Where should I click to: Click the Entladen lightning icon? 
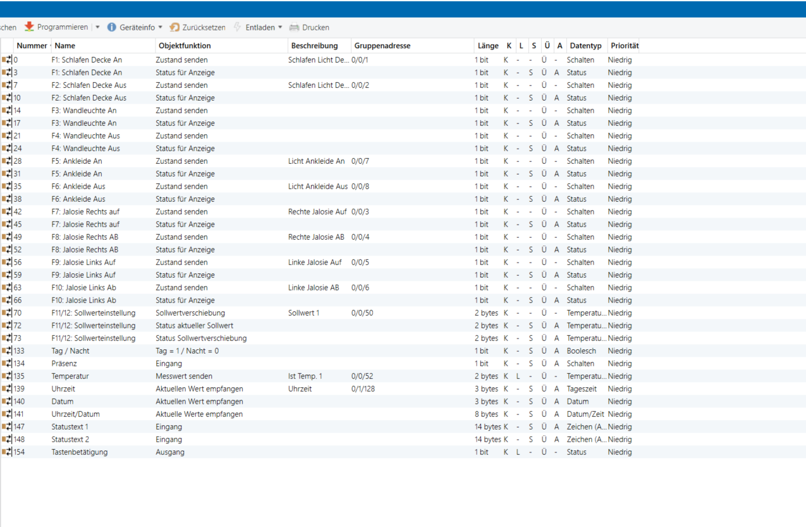point(238,27)
